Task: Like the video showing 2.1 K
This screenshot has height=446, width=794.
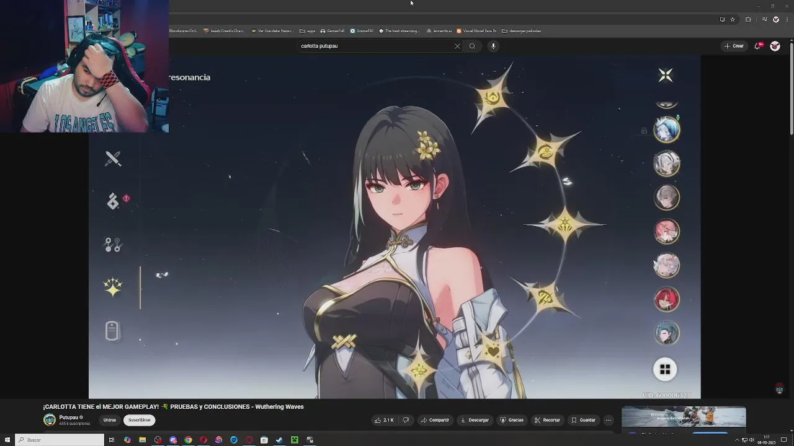Action: pyautogui.click(x=385, y=420)
